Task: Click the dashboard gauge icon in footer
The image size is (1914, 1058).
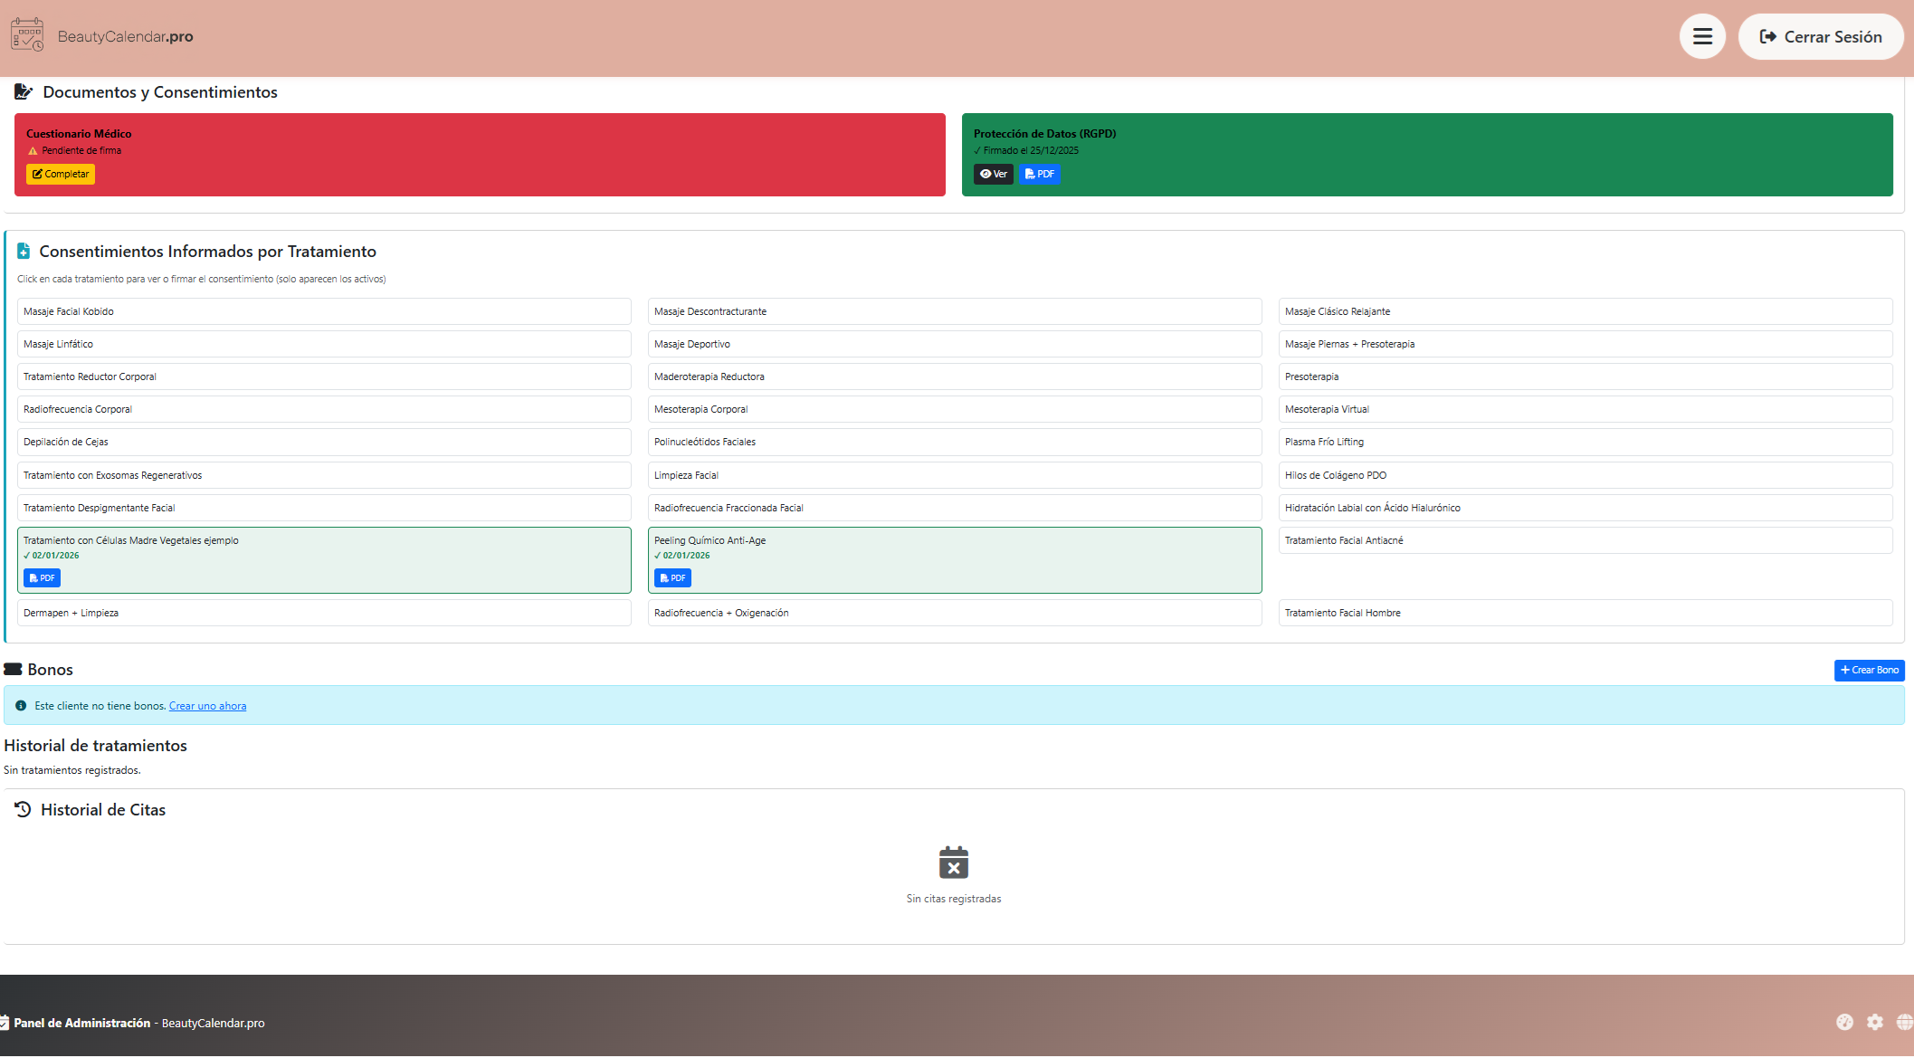Action: point(1844,1022)
